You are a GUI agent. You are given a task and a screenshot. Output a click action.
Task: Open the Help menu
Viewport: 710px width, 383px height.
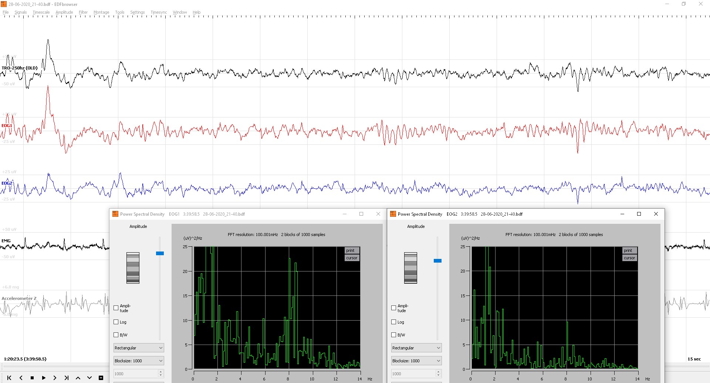point(197,12)
